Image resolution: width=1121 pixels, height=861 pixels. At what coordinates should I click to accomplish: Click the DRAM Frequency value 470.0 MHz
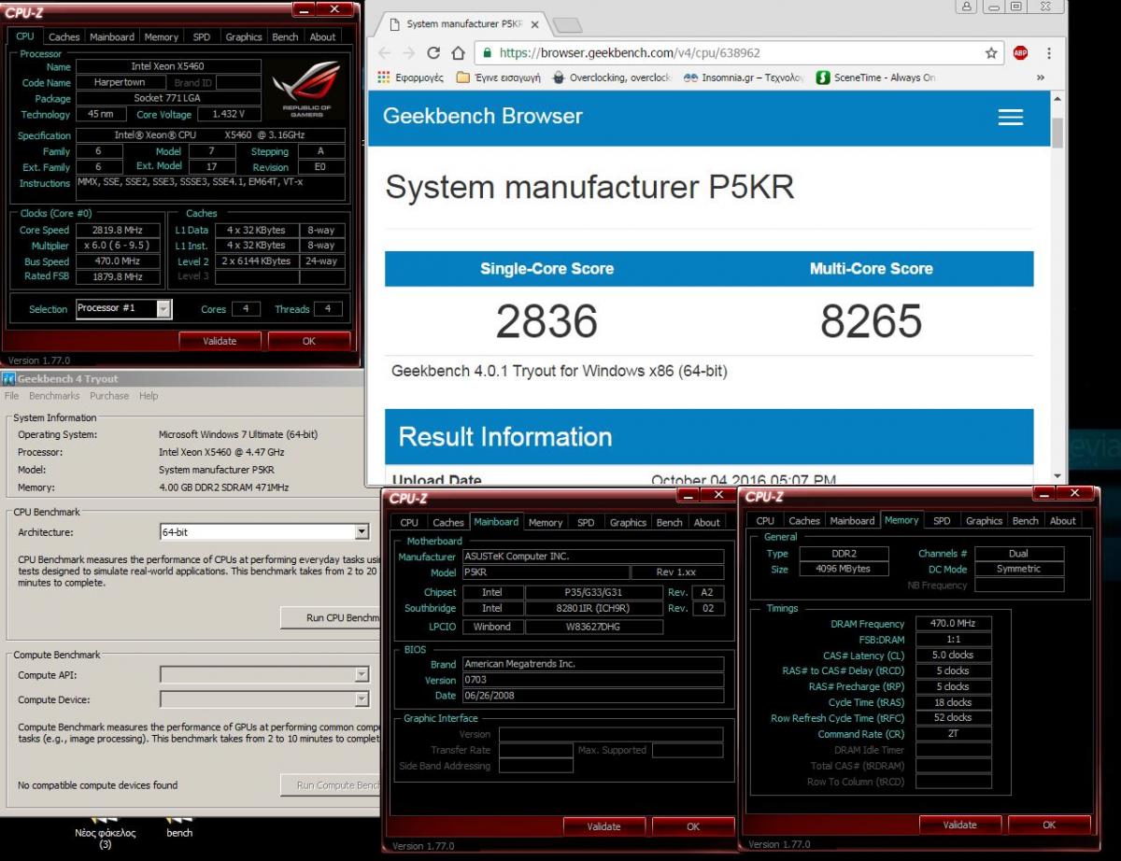tap(953, 624)
